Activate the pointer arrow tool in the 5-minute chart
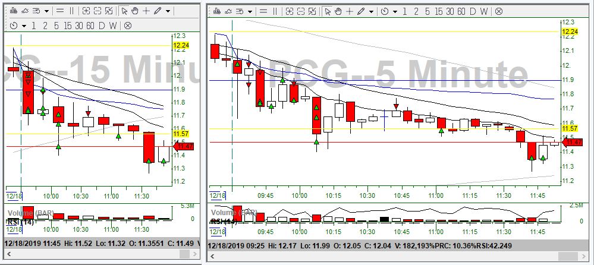 point(326,11)
